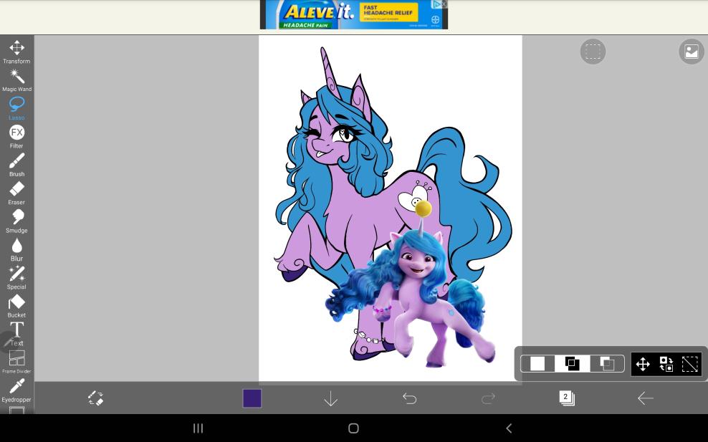Viewport: 708px width, 442px height.
Task: Open the selection area menu button
Action: click(x=593, y=52)
